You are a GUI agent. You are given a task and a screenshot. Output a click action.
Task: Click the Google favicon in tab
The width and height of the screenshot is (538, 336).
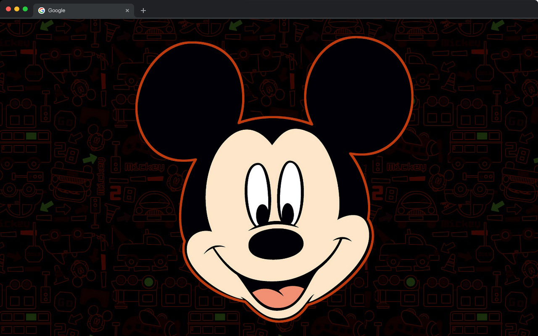pyautogui.click(x=42, y=10)
